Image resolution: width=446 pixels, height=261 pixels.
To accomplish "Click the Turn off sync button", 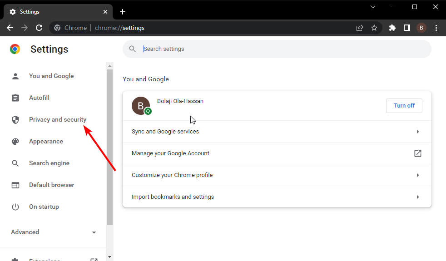I will pos(404,106).
